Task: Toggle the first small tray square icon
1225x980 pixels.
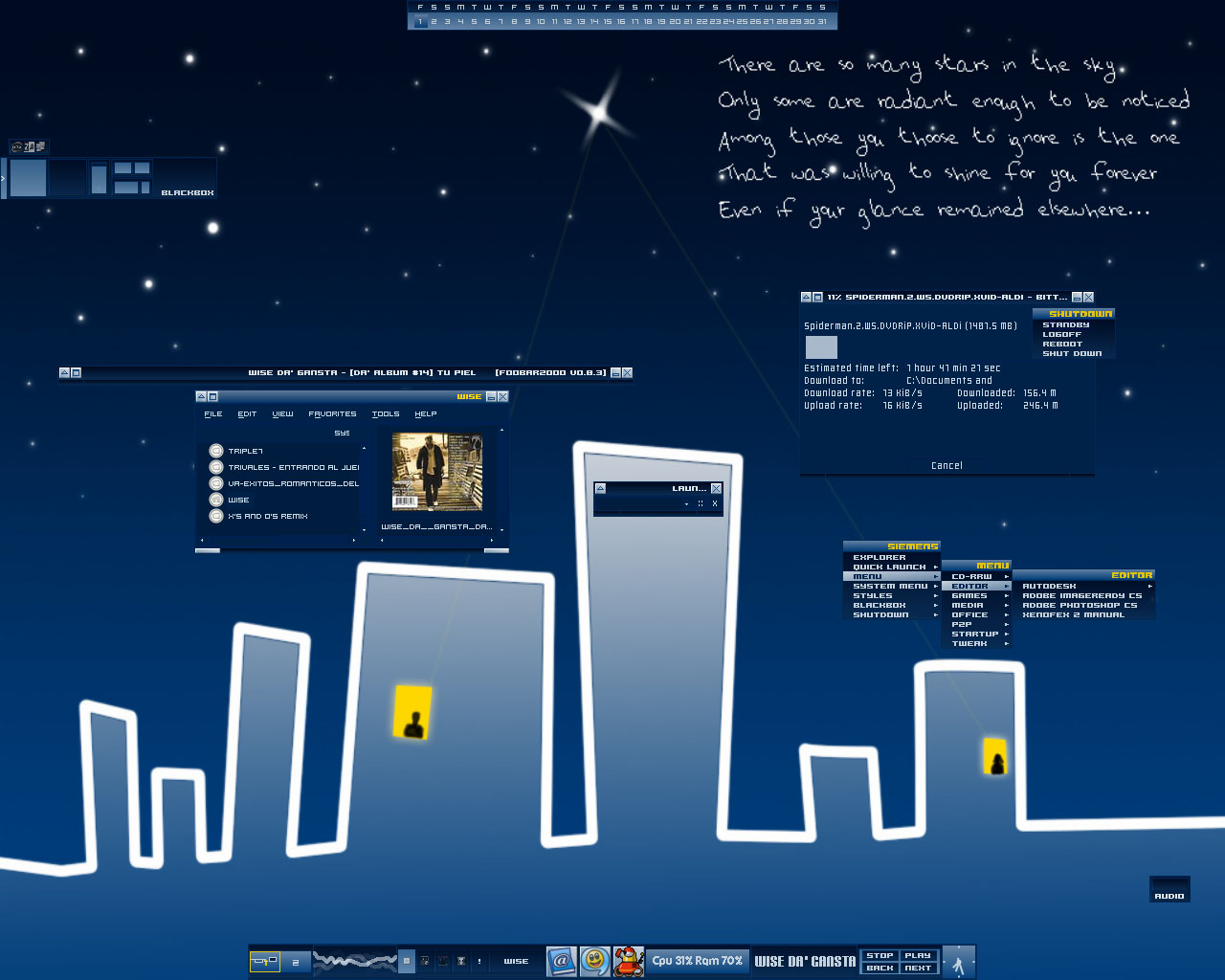Action: [x=407, y=961]
